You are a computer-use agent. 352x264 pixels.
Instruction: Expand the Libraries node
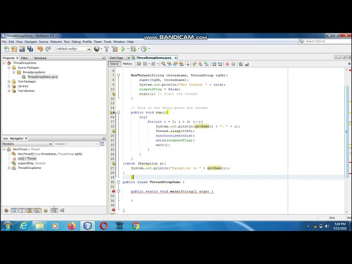(9, 86)
